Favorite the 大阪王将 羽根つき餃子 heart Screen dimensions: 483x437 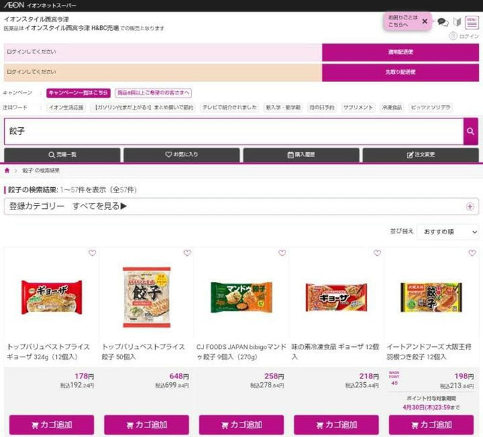tap(472, 253)
